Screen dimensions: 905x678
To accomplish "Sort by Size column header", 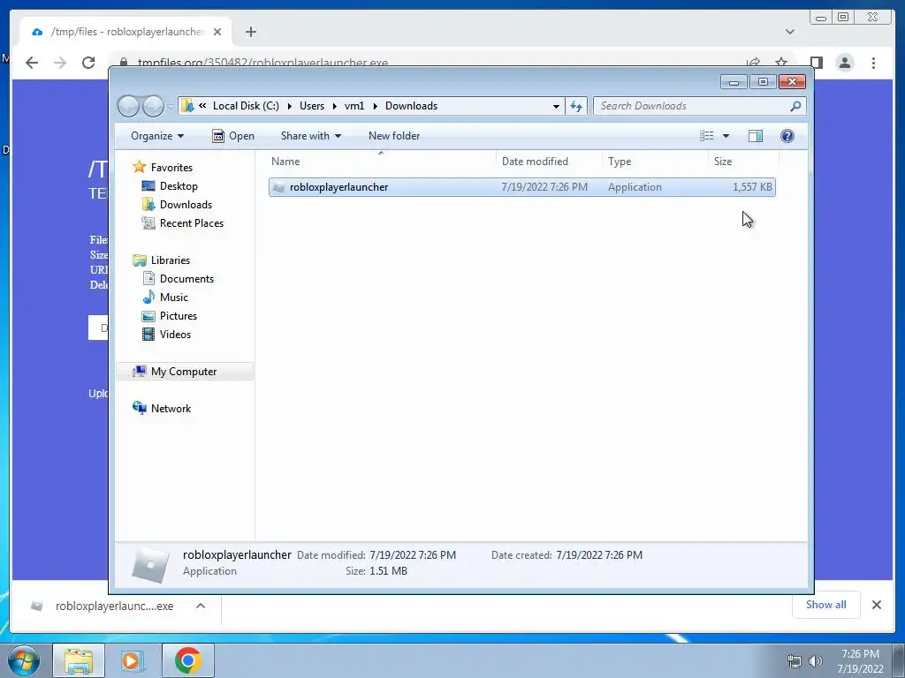I will coord(743,162).
